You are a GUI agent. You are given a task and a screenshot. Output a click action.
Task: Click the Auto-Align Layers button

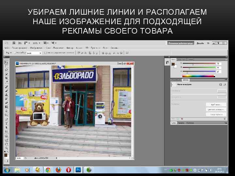[127, 53]
